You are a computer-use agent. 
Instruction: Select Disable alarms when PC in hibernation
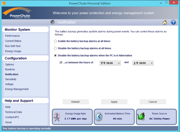click(55, 56)
